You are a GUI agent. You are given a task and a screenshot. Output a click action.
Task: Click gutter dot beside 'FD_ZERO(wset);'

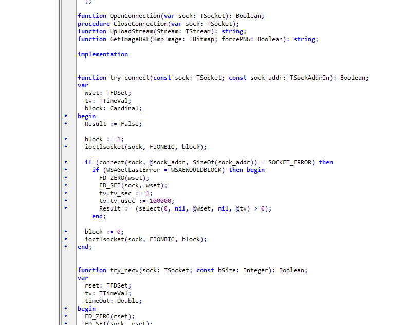[66, 177]
